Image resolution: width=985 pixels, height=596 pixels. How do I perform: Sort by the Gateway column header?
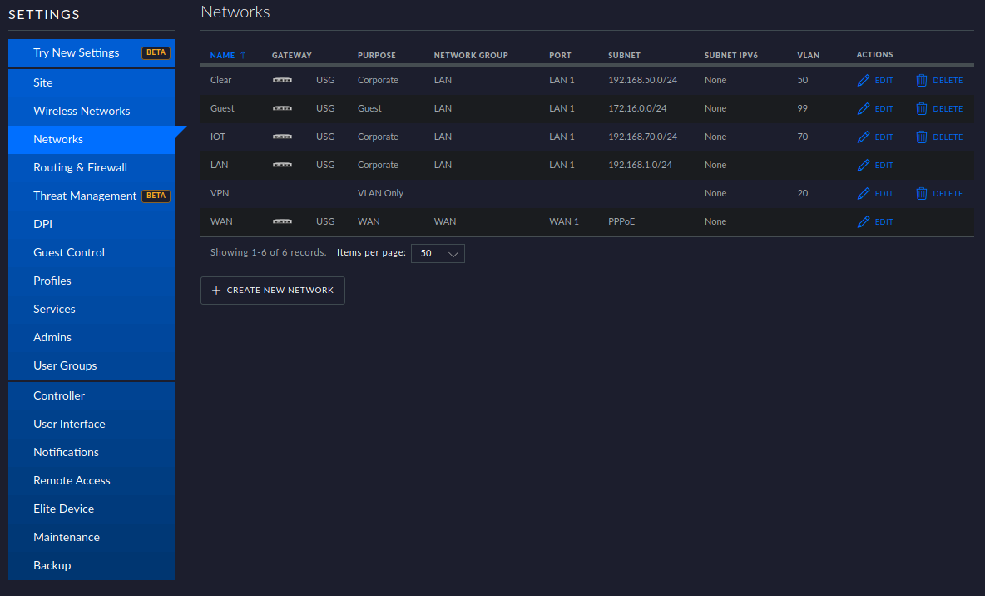click(x=291, y=55)
